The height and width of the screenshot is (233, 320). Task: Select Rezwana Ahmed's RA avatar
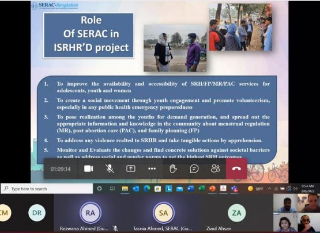(91, 213)
